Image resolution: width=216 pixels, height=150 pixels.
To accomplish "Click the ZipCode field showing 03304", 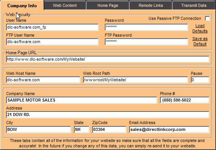I will pyautogui.click(x=109, y=129).
